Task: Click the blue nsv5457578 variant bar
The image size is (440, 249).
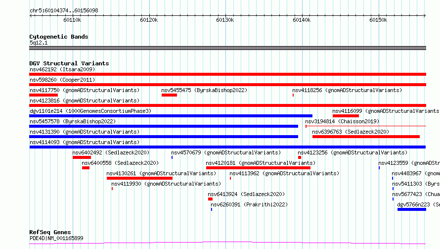Action: coord(164,126)
